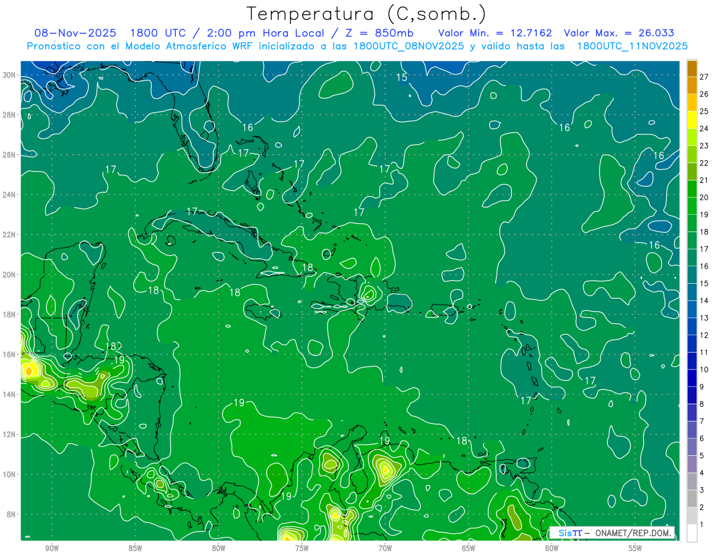Screen dimensions: 720x556
Task: Click the "1800UTC_08NOV2025" initialization time
Action: (x=409, y=46)
